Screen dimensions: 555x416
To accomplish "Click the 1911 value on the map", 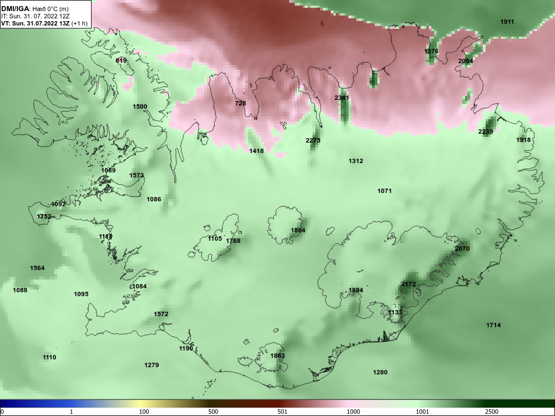I will click(507, 22).
